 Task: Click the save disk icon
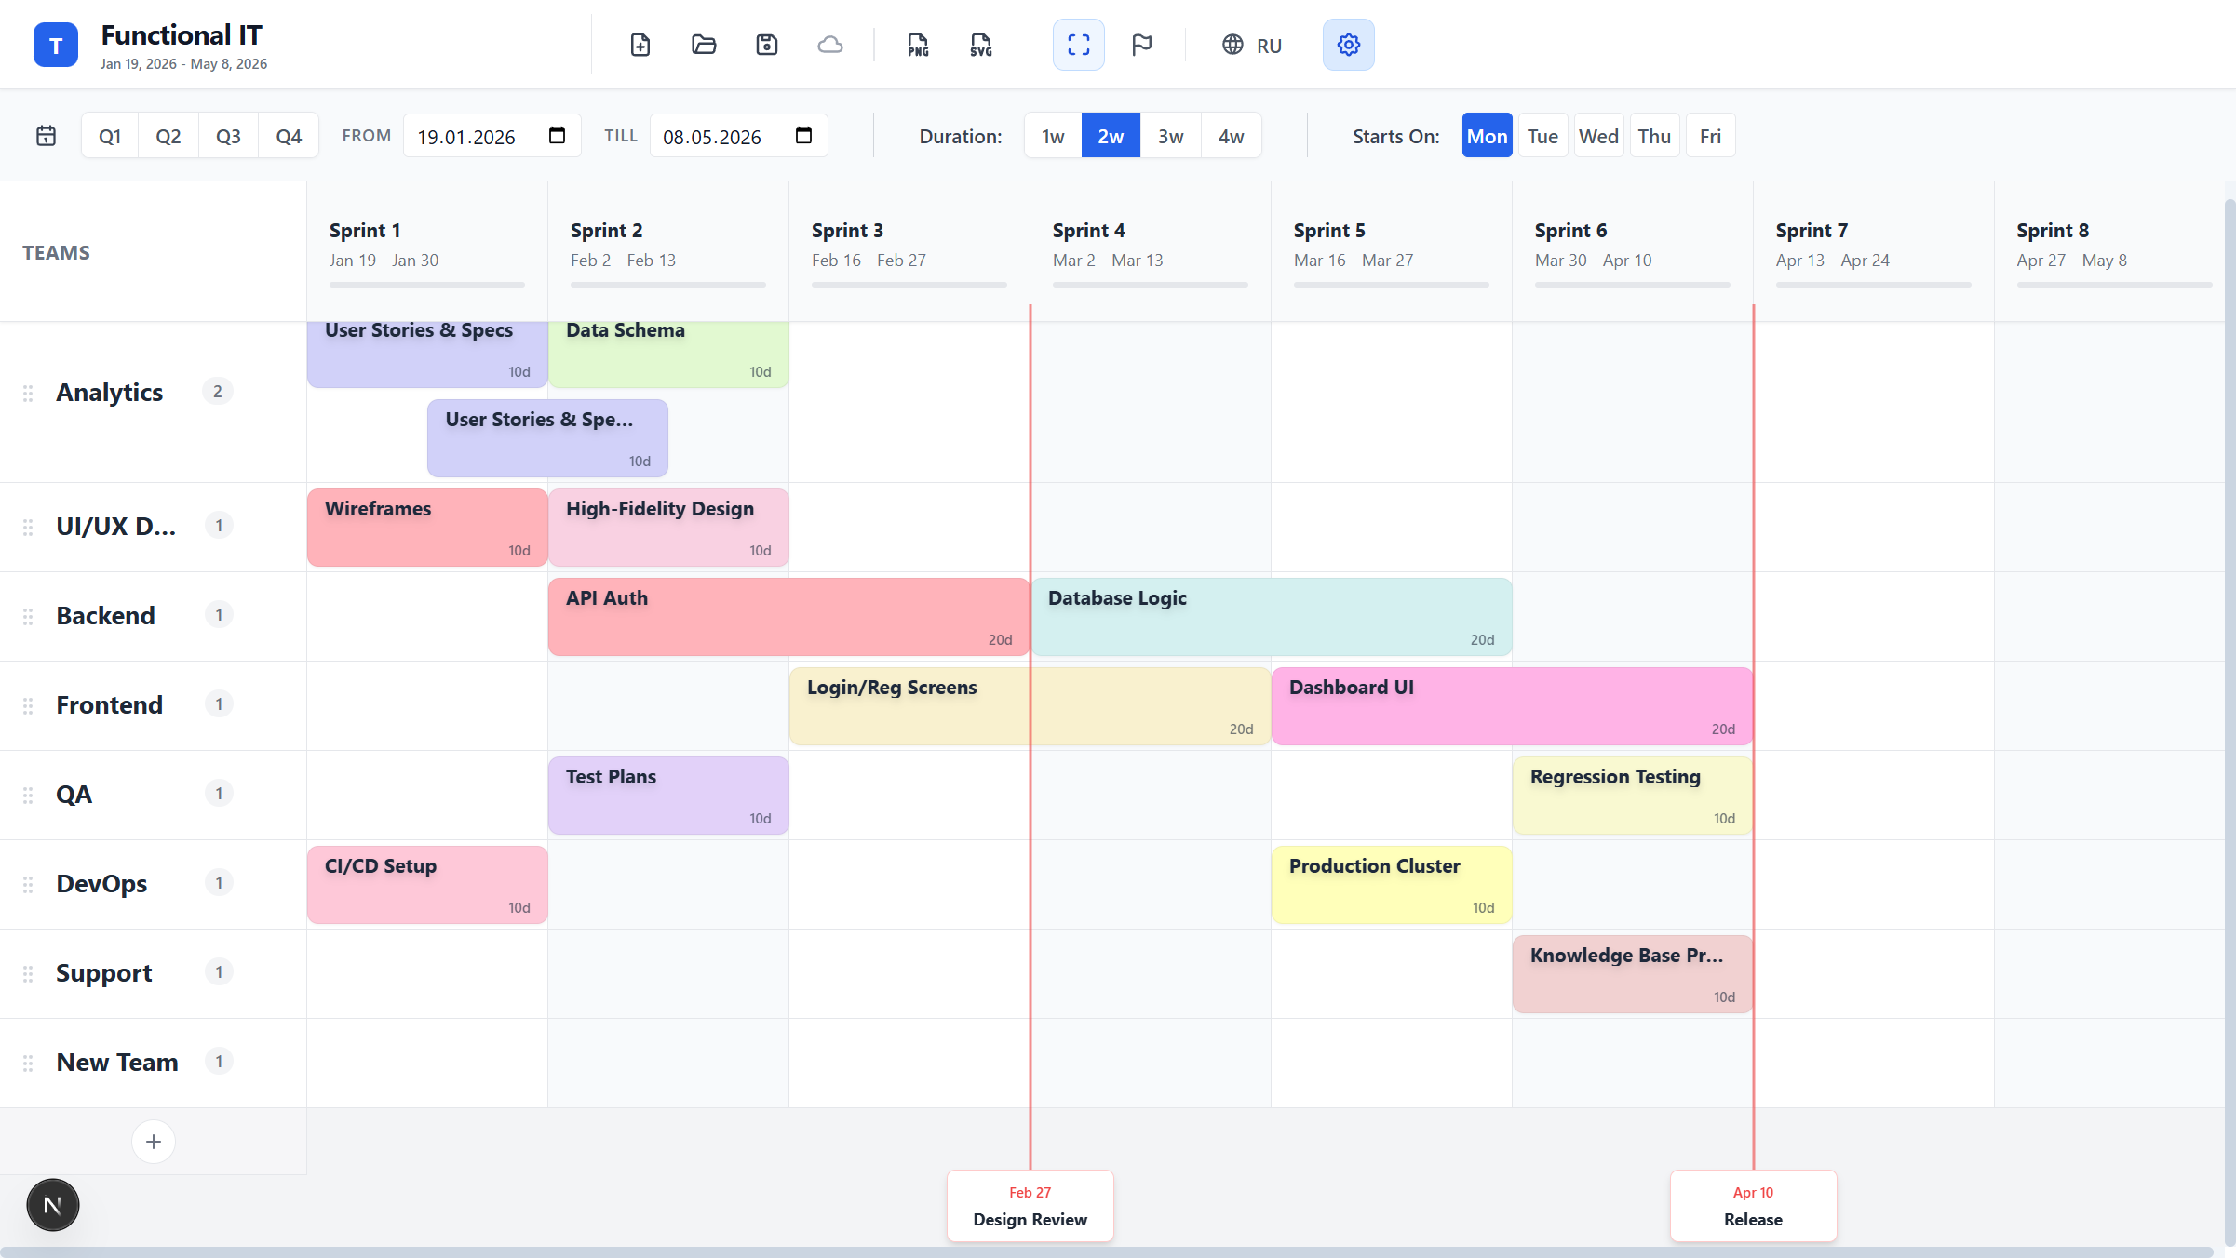[767, 45]
